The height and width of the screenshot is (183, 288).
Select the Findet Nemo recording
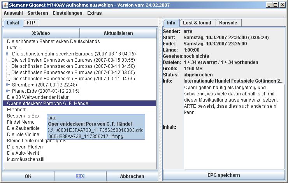21,122
